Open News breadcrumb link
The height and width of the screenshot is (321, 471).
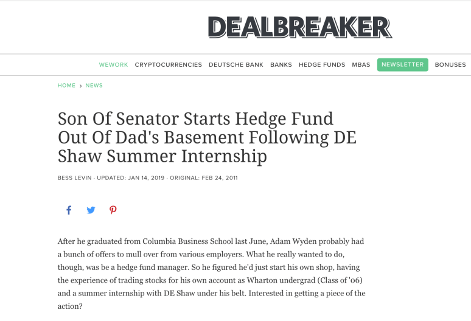coord(94,86)
